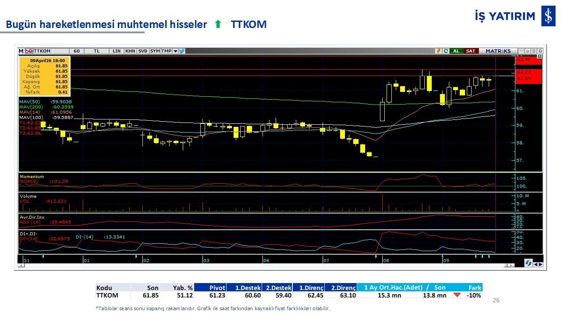
Task: Open the SYM menu
Action: (x=155, y=51)
